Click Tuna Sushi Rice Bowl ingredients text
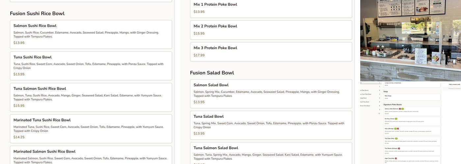 pos(88,66)
